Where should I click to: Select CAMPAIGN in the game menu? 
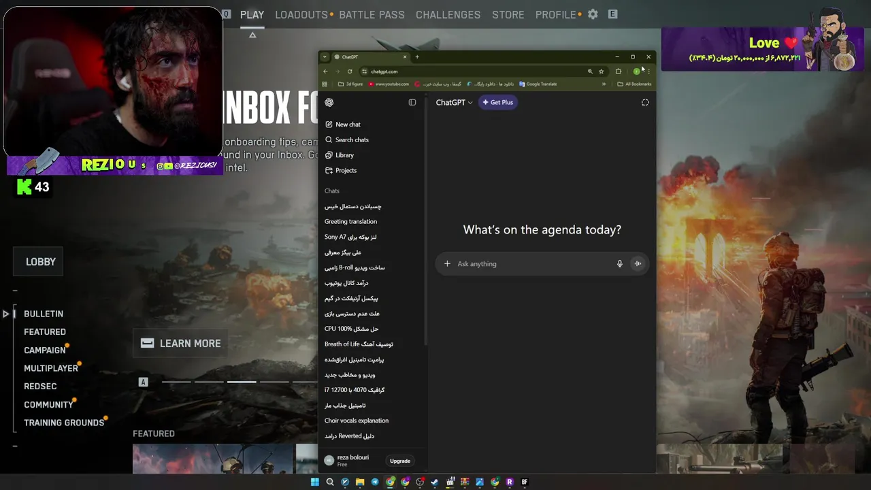(45, 350)
